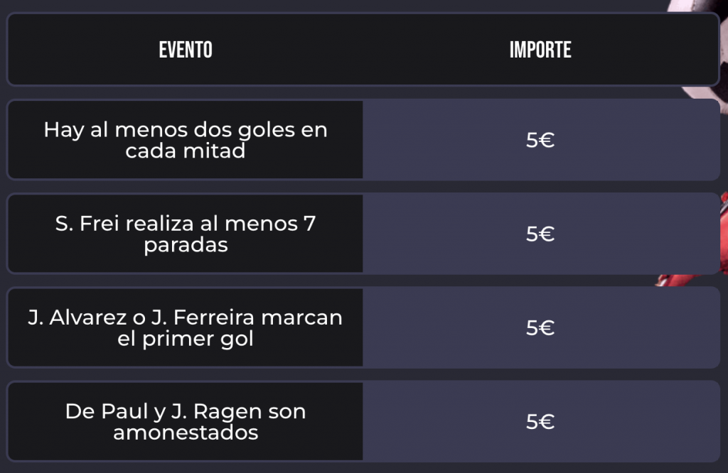Click the player name J. Ferreira
This screenshot has height=473, width=728.
(x=175, y=317)
